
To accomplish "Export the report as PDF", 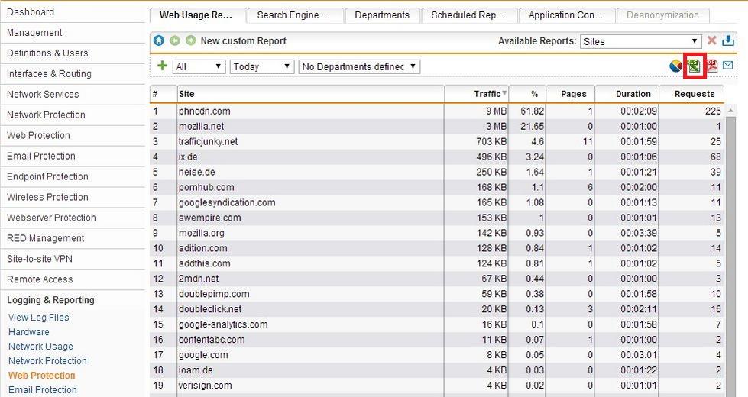I will click(x=711, y=66).
